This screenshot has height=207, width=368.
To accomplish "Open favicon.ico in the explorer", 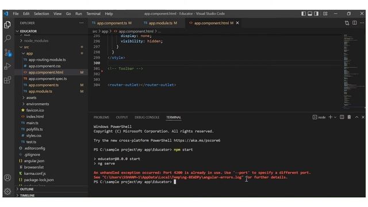I will point(51,110).
